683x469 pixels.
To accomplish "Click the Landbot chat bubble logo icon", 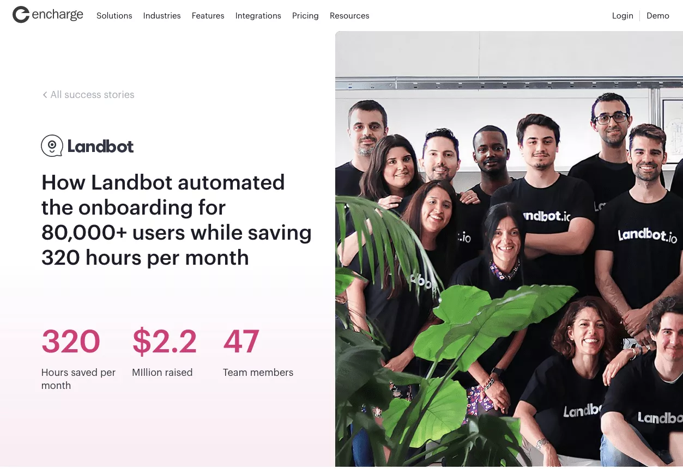I will click(x=52, y=146).
